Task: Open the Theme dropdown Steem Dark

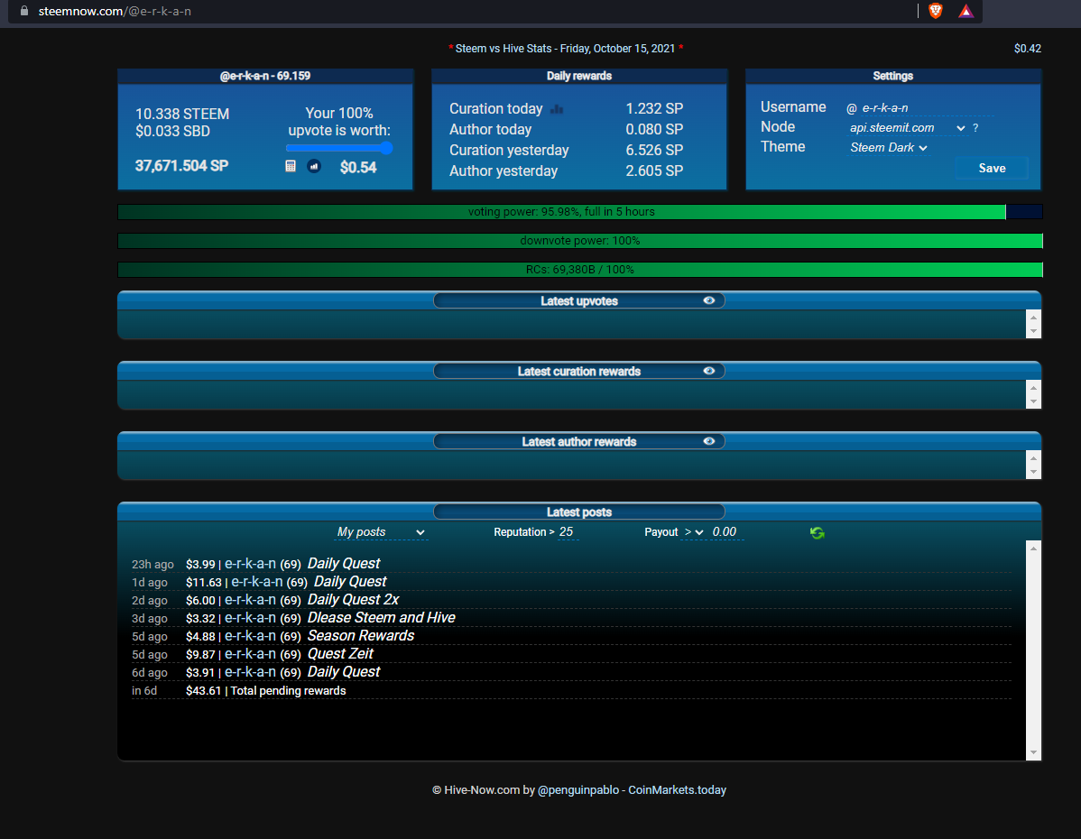Action: (x=888, y=148)
